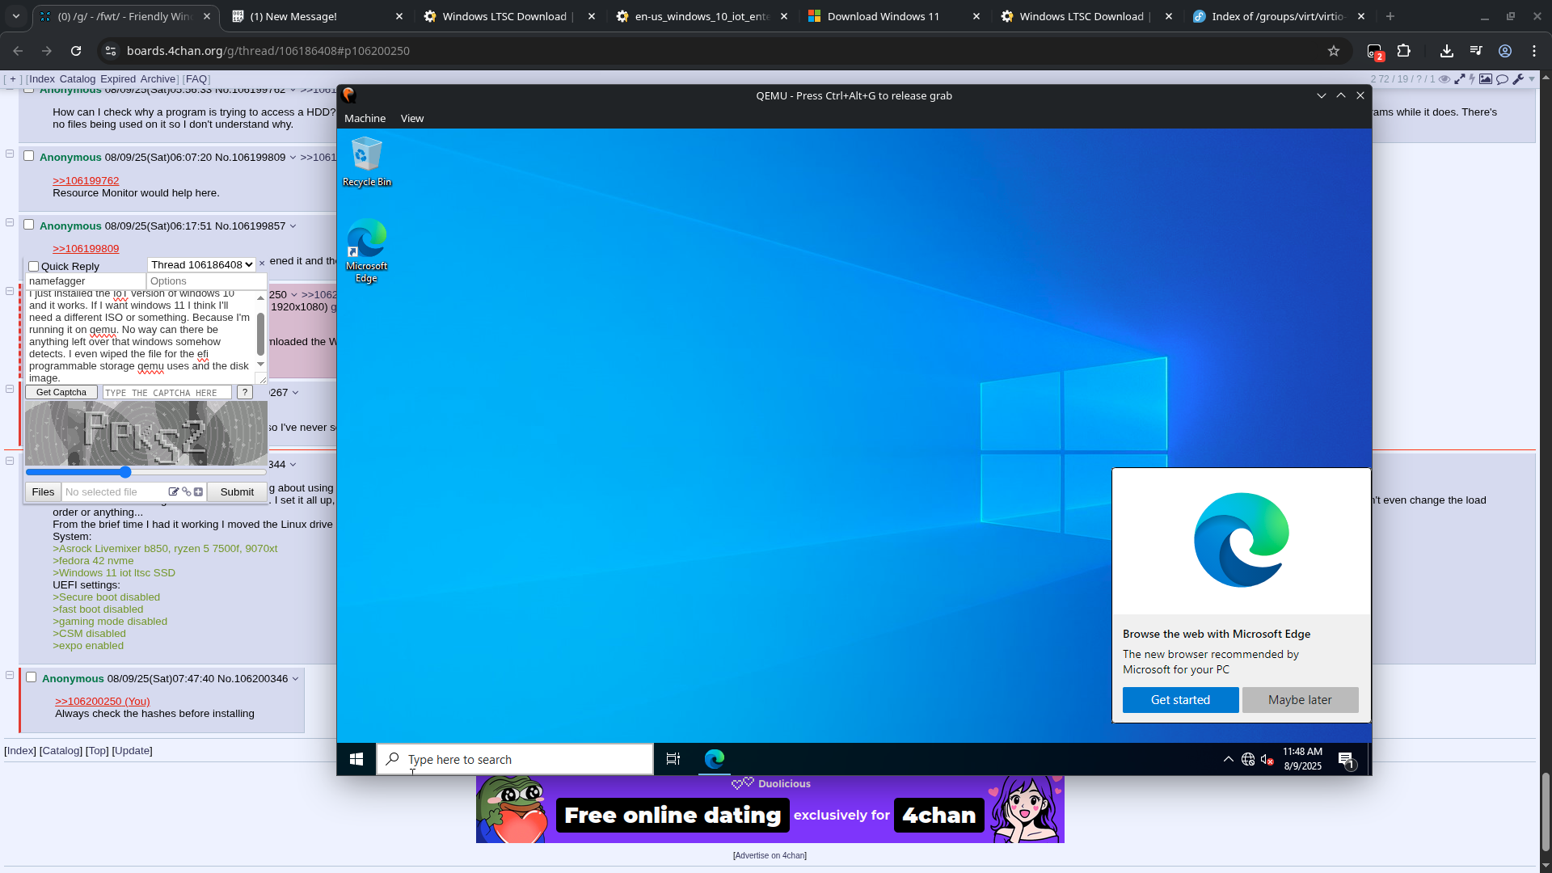The width and height of the screenshot is (1552, 873).
Task: Open browser three-dot menu
Action: tap(1534, 51)
